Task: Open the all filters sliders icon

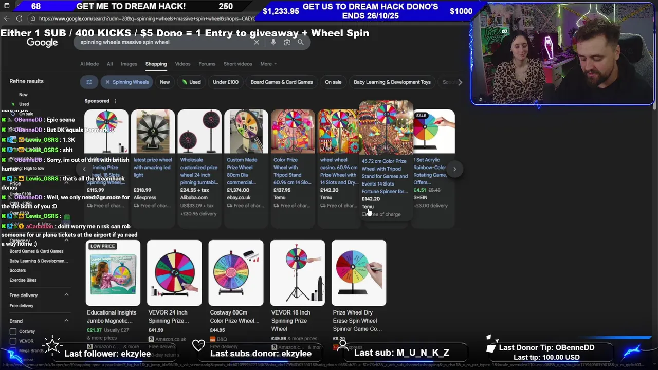Action: click(89, 82)
